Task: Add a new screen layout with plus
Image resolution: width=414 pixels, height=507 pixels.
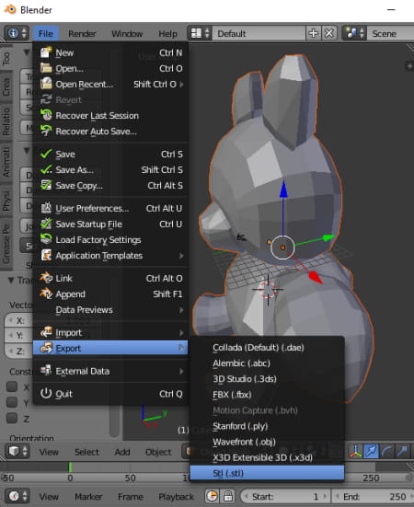Action: click(x=313, y=33)
